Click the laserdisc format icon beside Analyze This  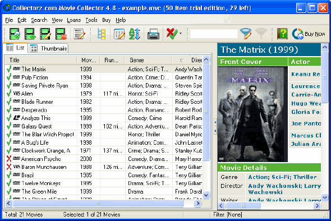tap(16, 118)
